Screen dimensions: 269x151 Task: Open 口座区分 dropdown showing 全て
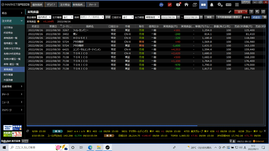pyautogui.click(x=128, y=17)
